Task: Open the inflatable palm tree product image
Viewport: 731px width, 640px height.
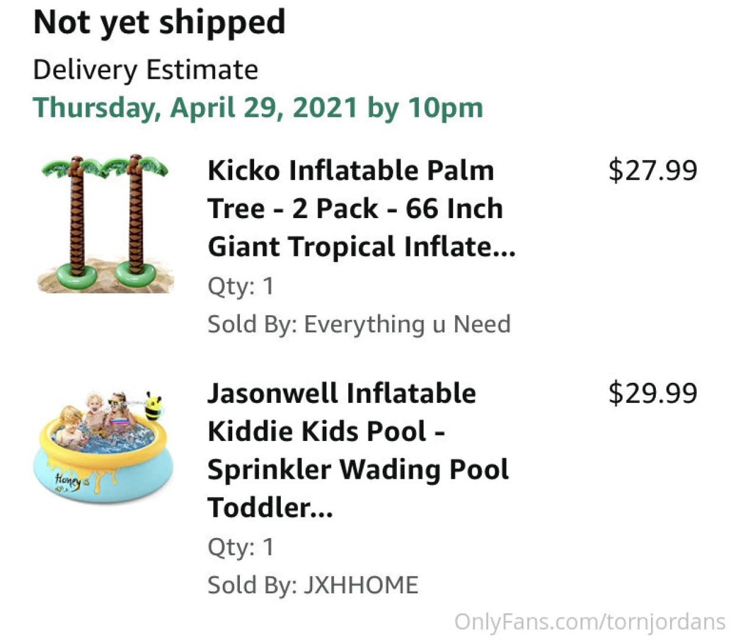Action: (105, 224)
